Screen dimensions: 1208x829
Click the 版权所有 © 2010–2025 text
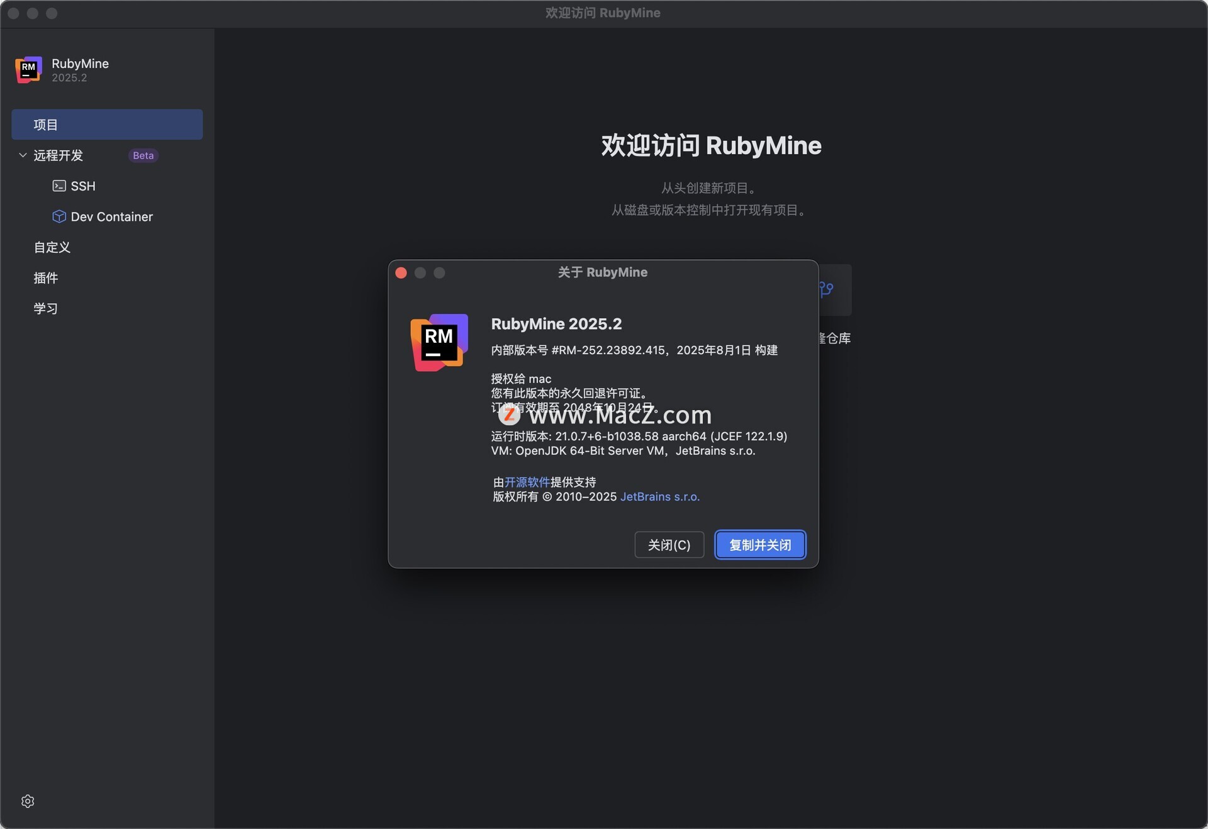554,496
